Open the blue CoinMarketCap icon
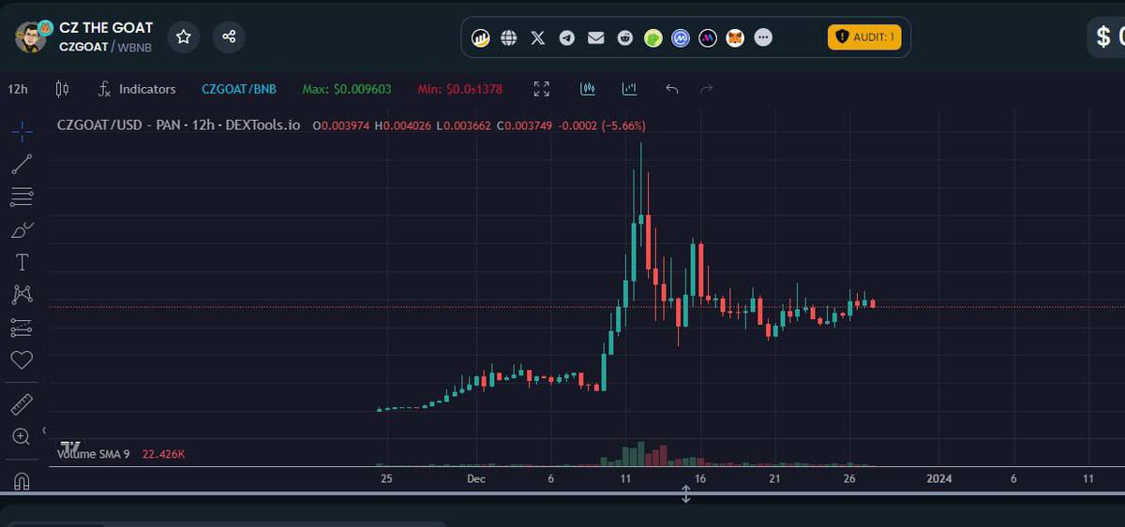 (x=681, y=37)
